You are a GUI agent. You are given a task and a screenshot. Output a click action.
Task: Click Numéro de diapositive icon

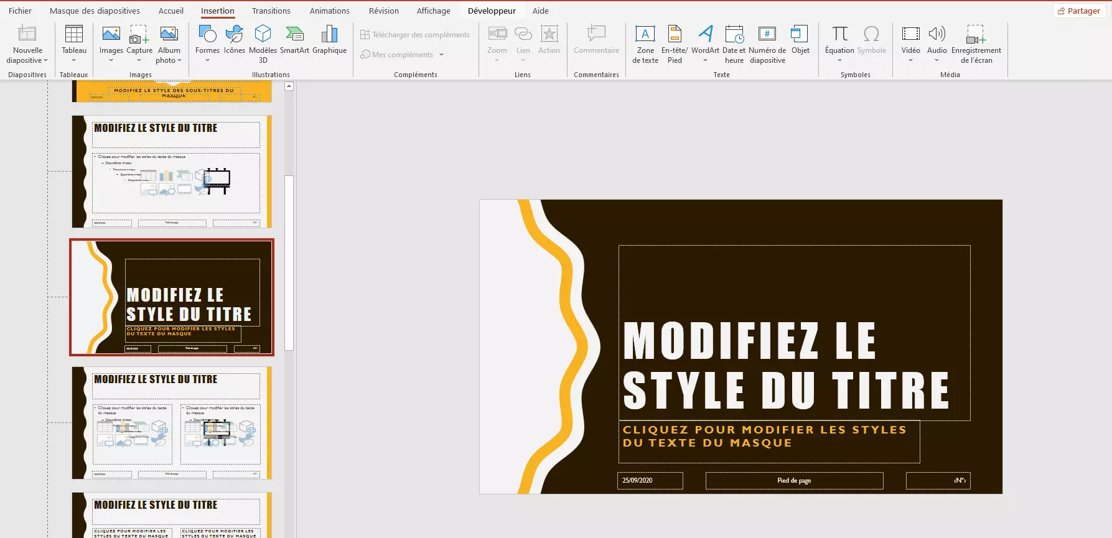767,34
